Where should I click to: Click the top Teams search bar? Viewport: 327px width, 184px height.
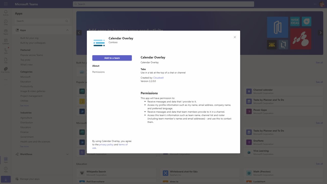tap(163, 4)
